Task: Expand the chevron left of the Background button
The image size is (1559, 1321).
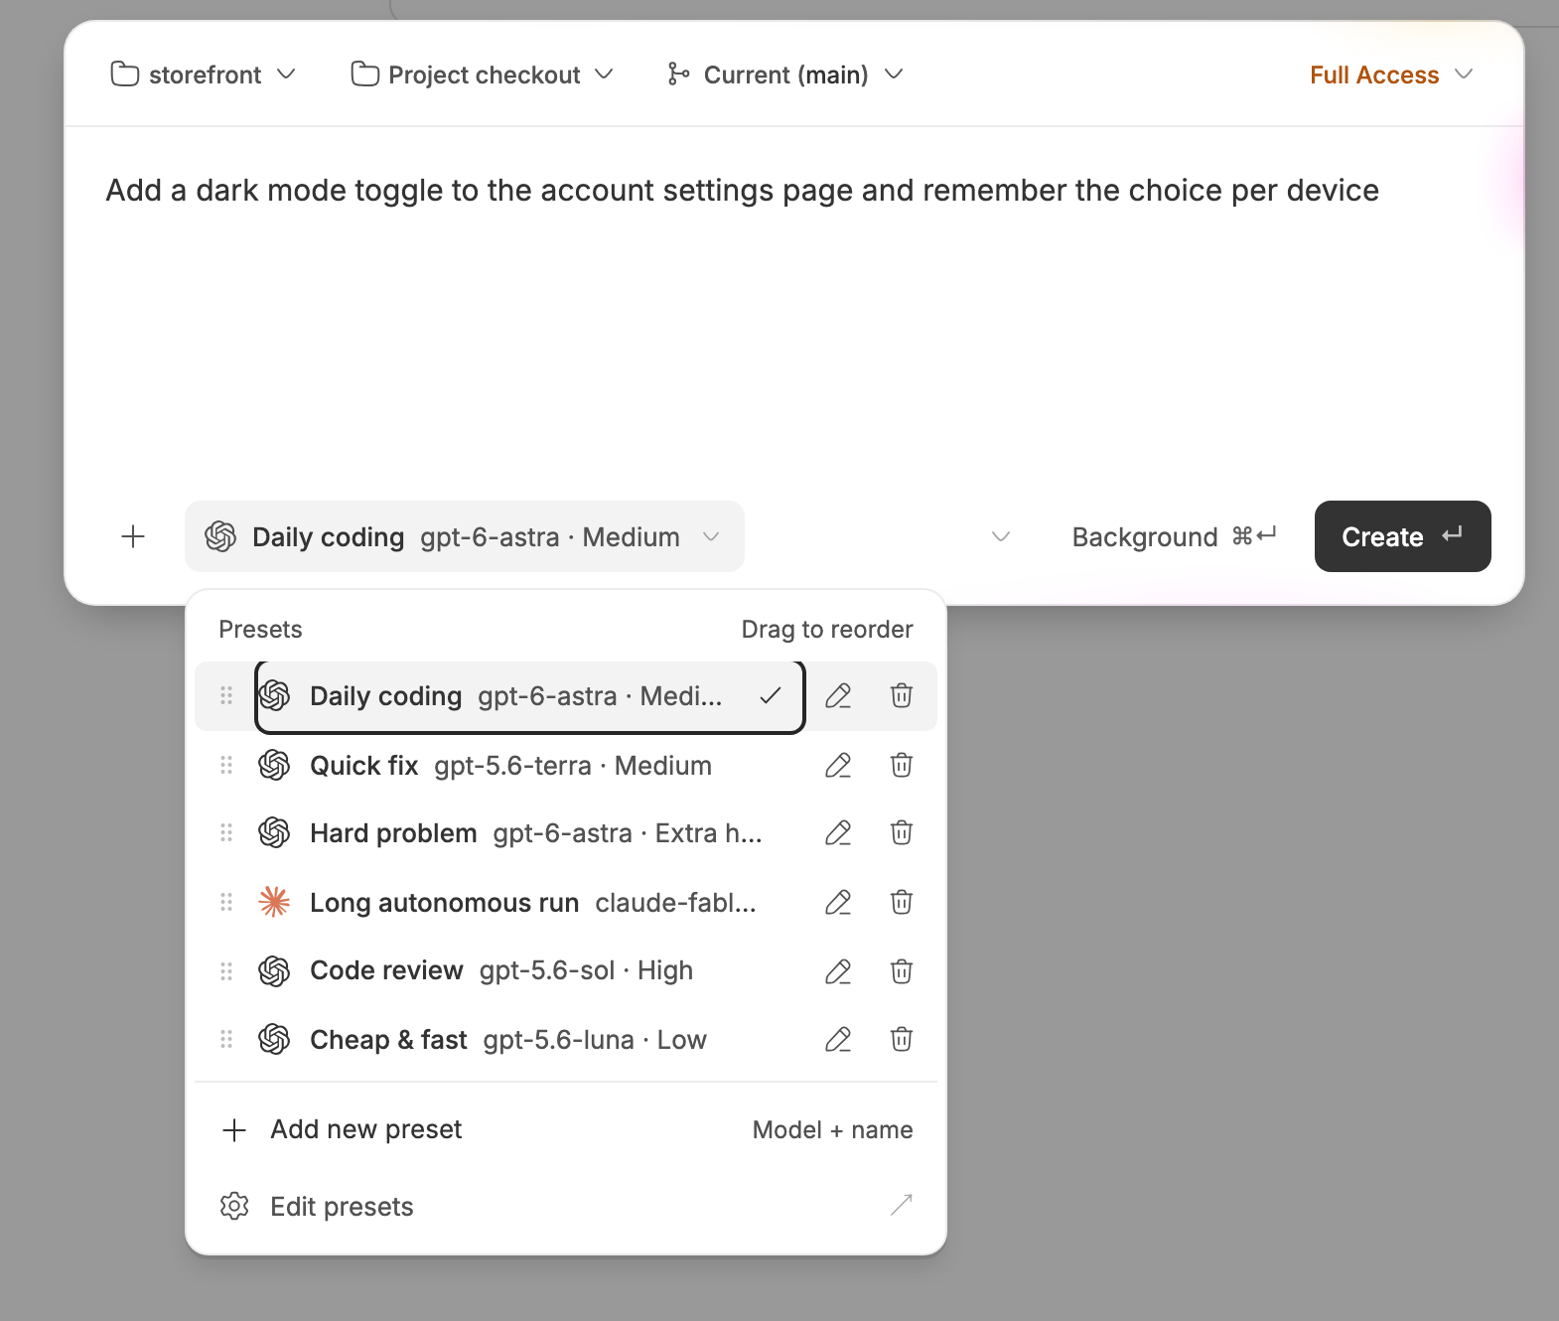Action: tap(1001, 537)
